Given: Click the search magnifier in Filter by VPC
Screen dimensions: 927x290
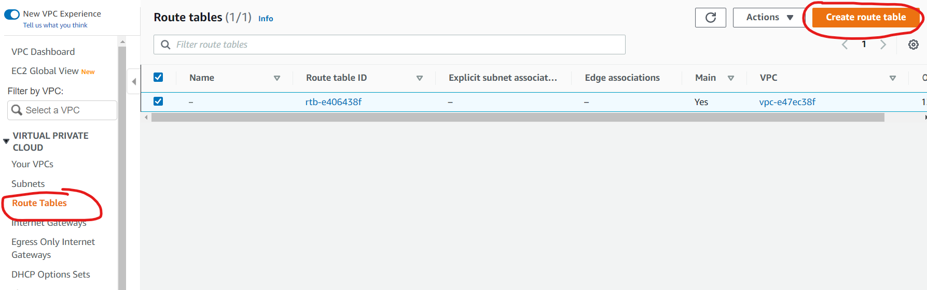Looking at the screenshot, I should (17, 110).
